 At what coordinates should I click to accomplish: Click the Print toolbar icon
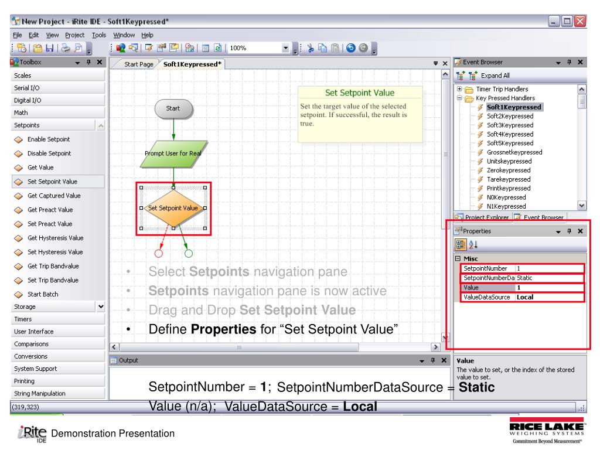tap(66, 48)
